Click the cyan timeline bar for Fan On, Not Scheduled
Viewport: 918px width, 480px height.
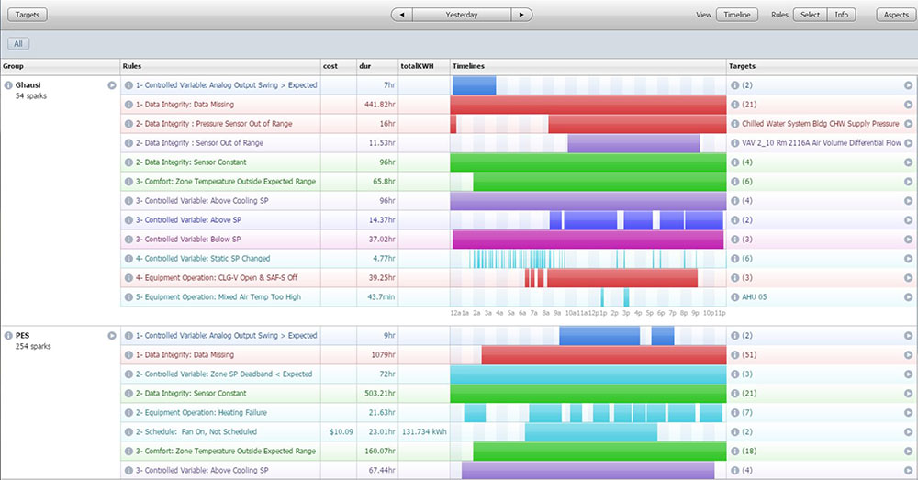(x=590, y=432)
